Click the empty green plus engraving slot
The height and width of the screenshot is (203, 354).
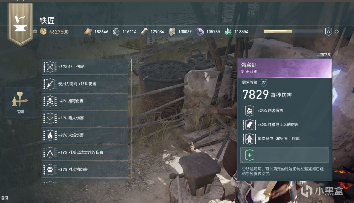(284, 155)
